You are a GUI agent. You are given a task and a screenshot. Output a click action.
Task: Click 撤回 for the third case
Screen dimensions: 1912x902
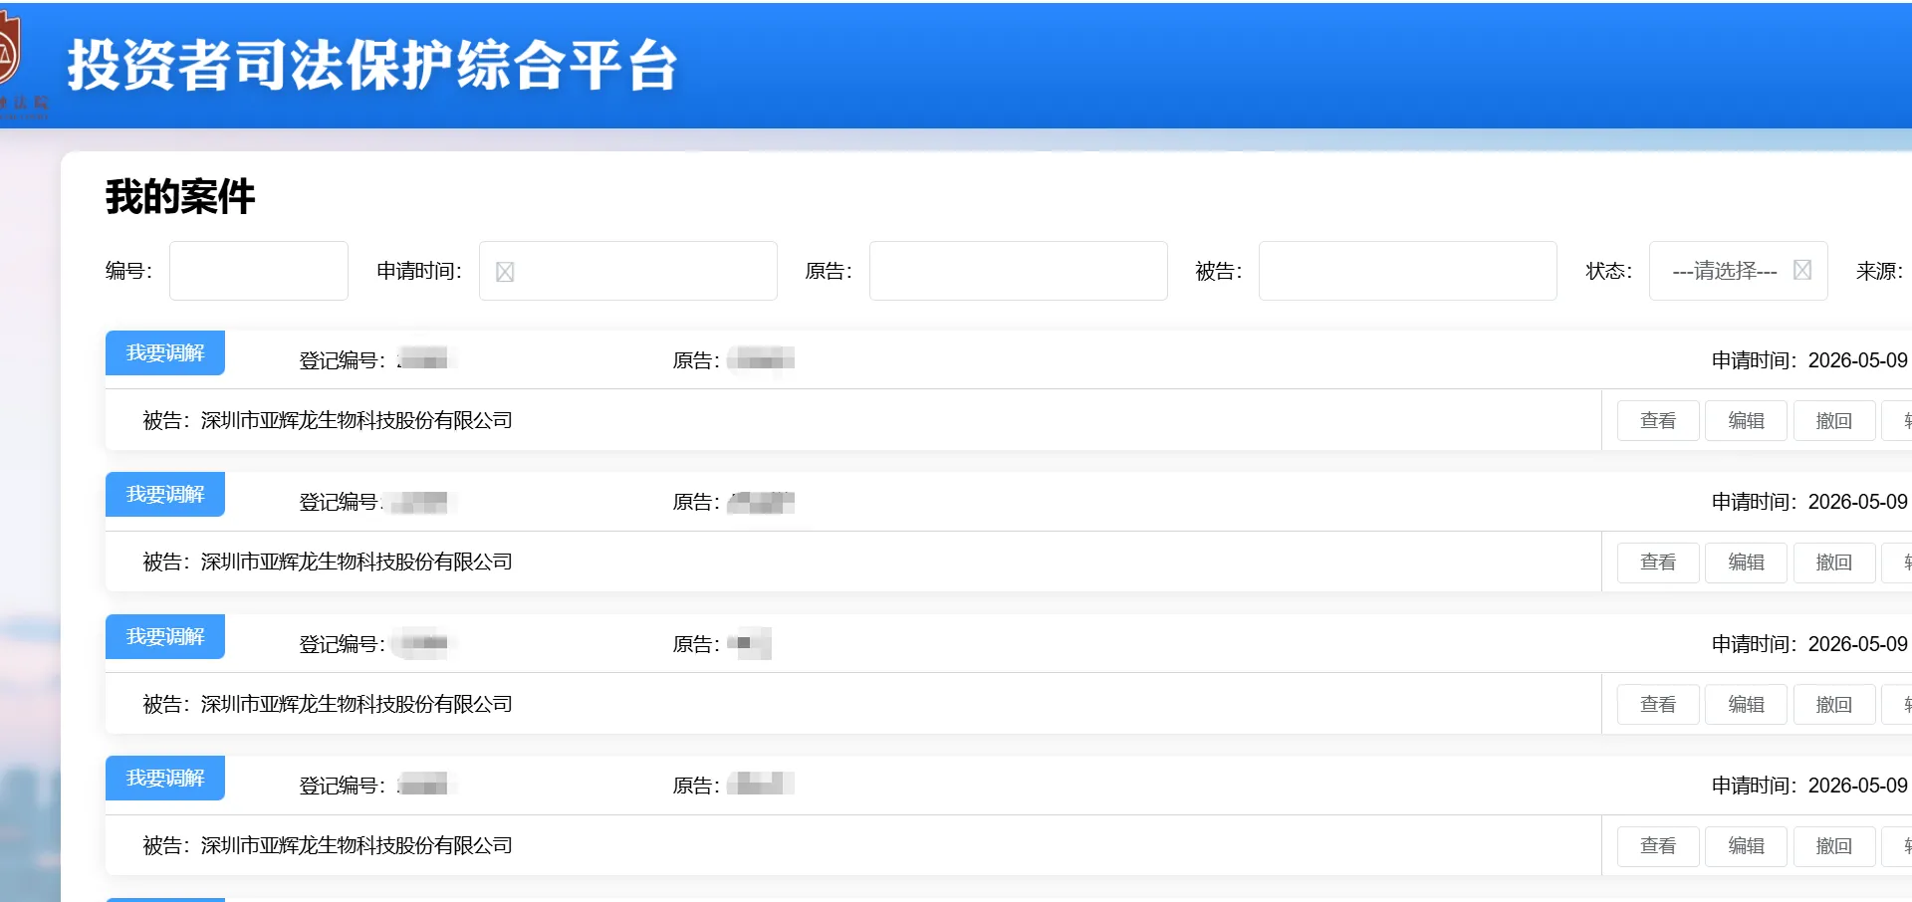[1834, 705]
